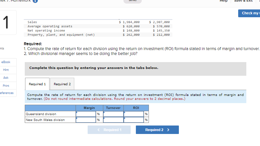Click the Margin column header
260x146 pixels.
click(x=89, y=108)
